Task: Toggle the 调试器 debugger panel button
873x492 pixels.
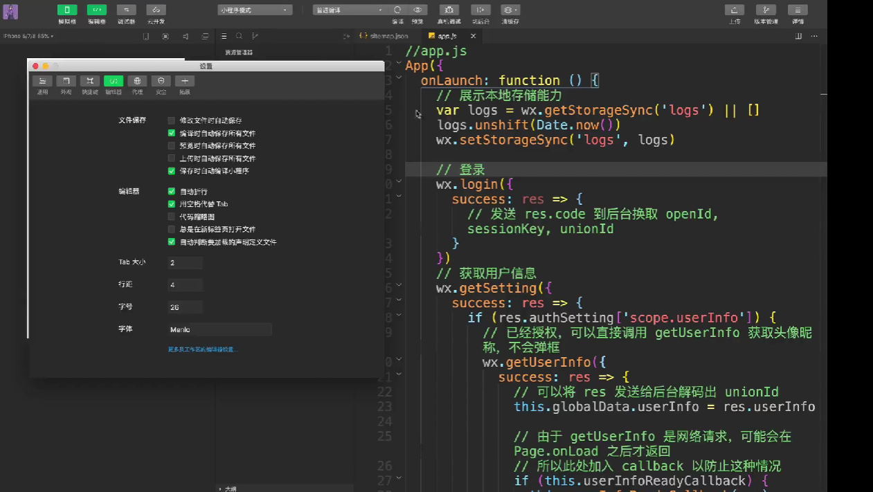Action: [126, 10]
